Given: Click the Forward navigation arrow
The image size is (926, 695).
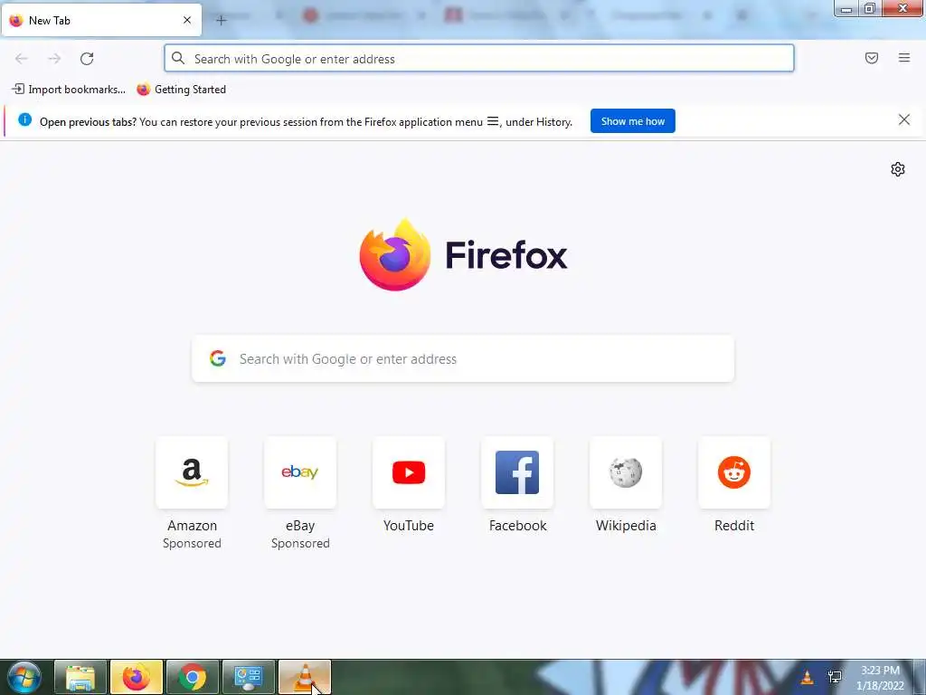Looking at the screenshot, I should click(54, 59).
